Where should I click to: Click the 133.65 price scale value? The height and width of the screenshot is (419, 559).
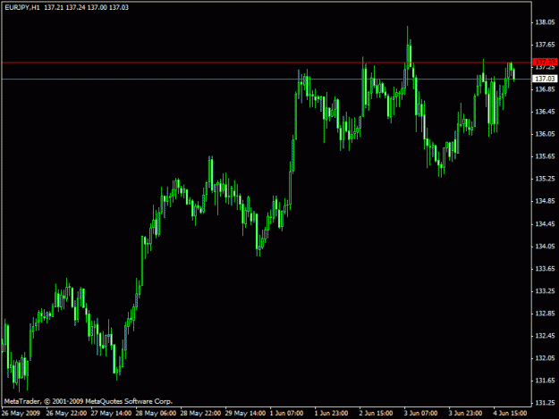click(545, 268)
